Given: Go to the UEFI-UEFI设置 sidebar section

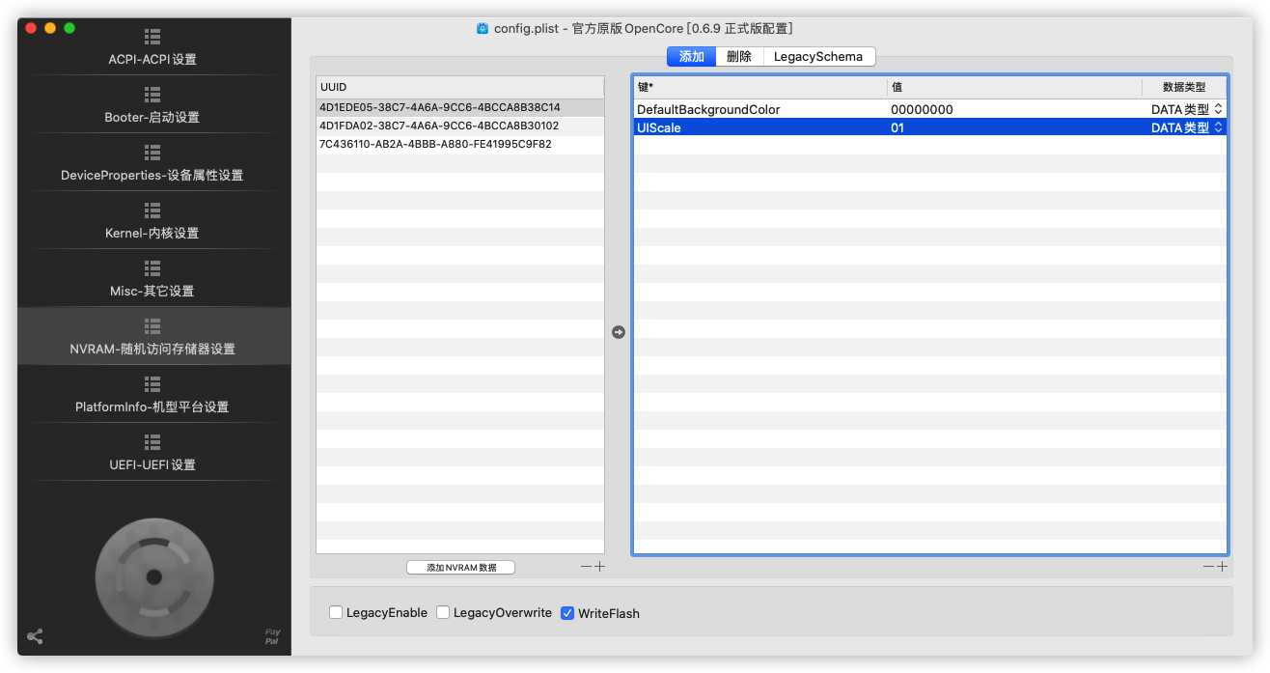Looking at the screenshot, I should 152,453.
